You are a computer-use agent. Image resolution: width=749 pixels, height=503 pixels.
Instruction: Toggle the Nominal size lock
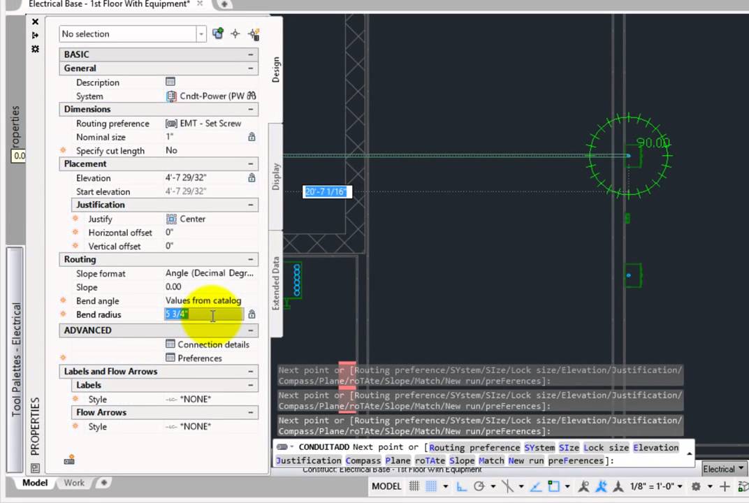click(252, 137)
